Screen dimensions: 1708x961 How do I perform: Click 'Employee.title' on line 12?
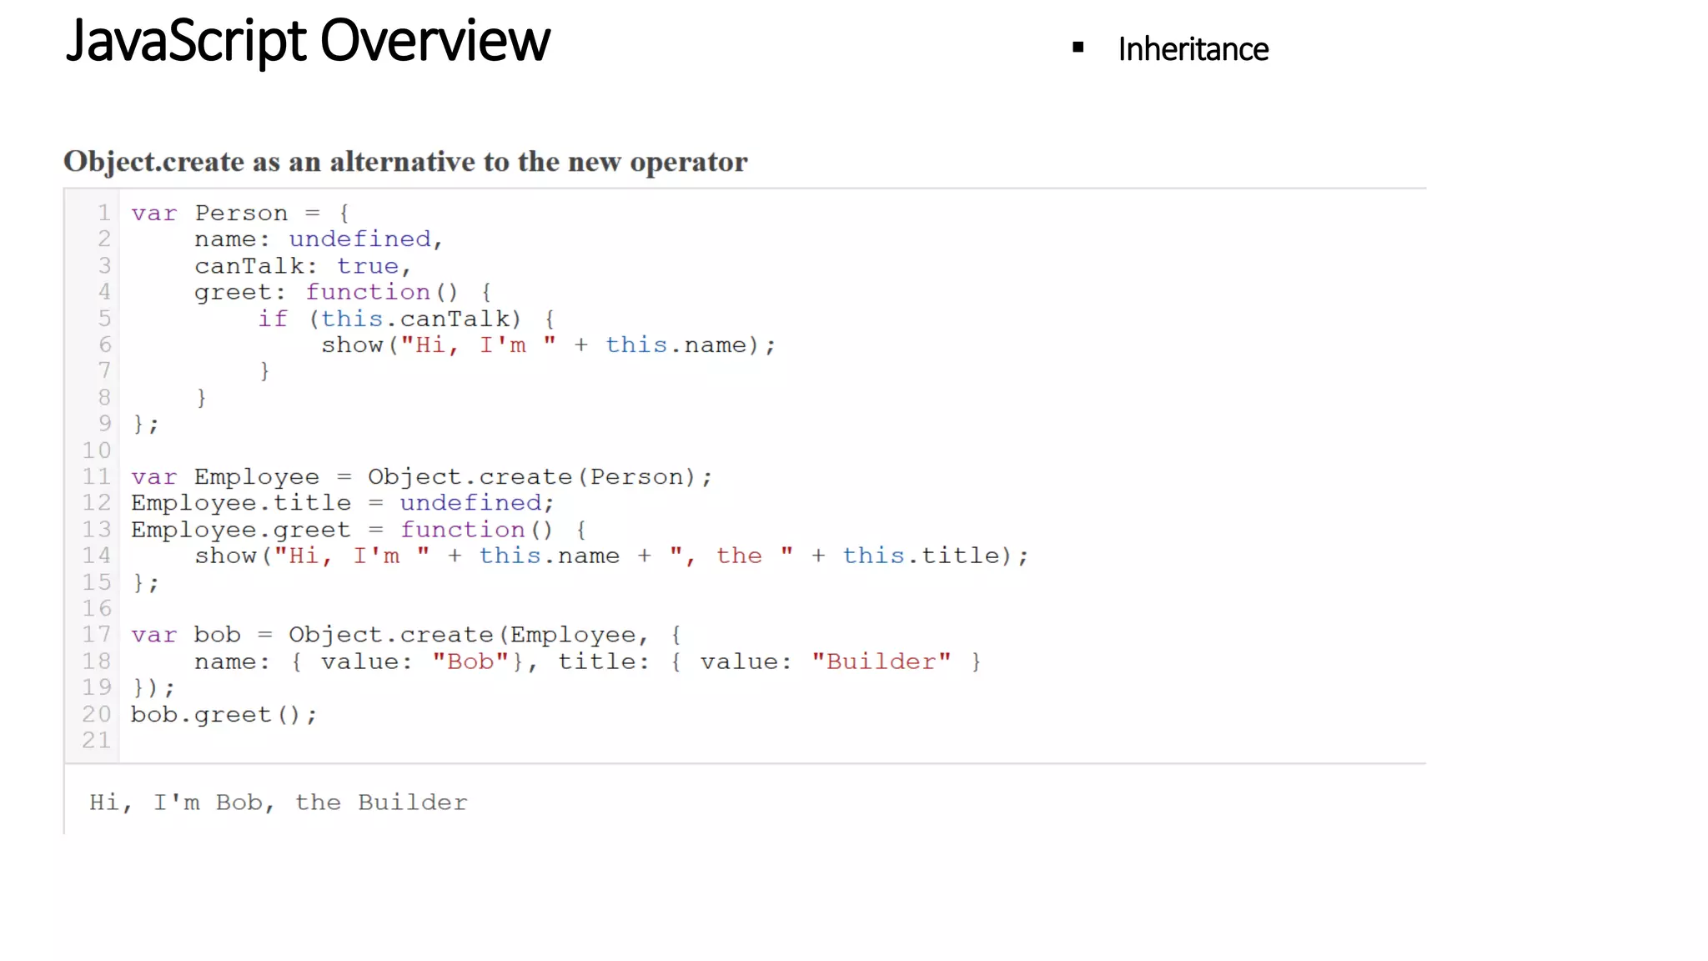[241, 503]
